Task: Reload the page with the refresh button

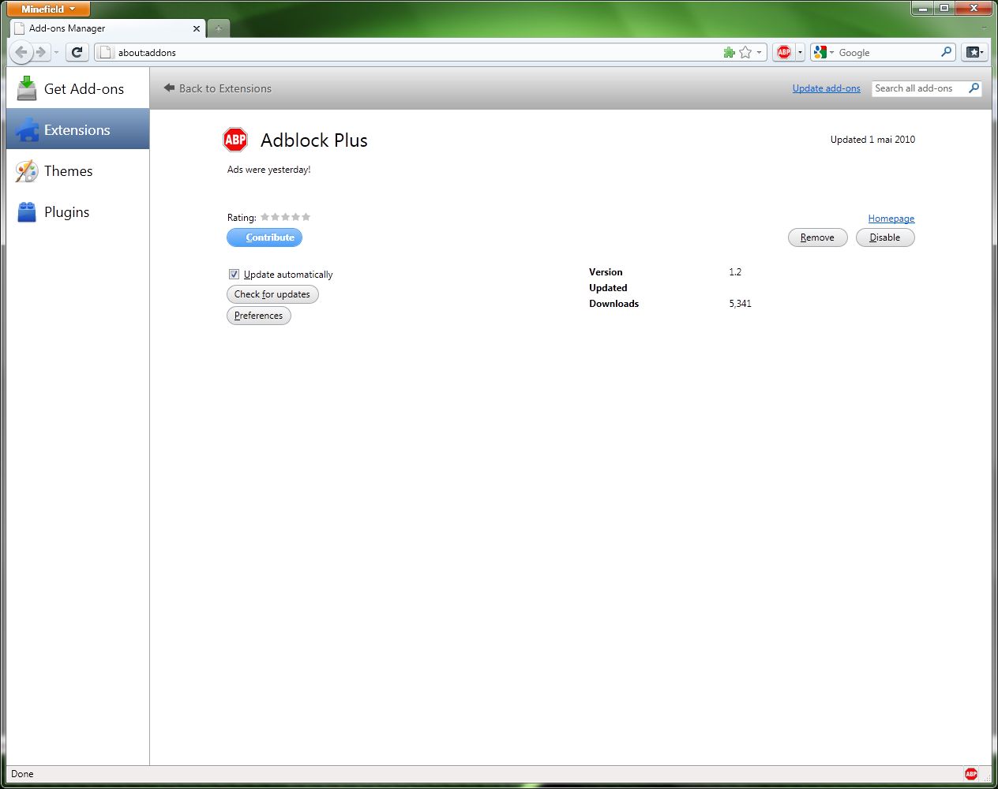Action: point(77,52)
